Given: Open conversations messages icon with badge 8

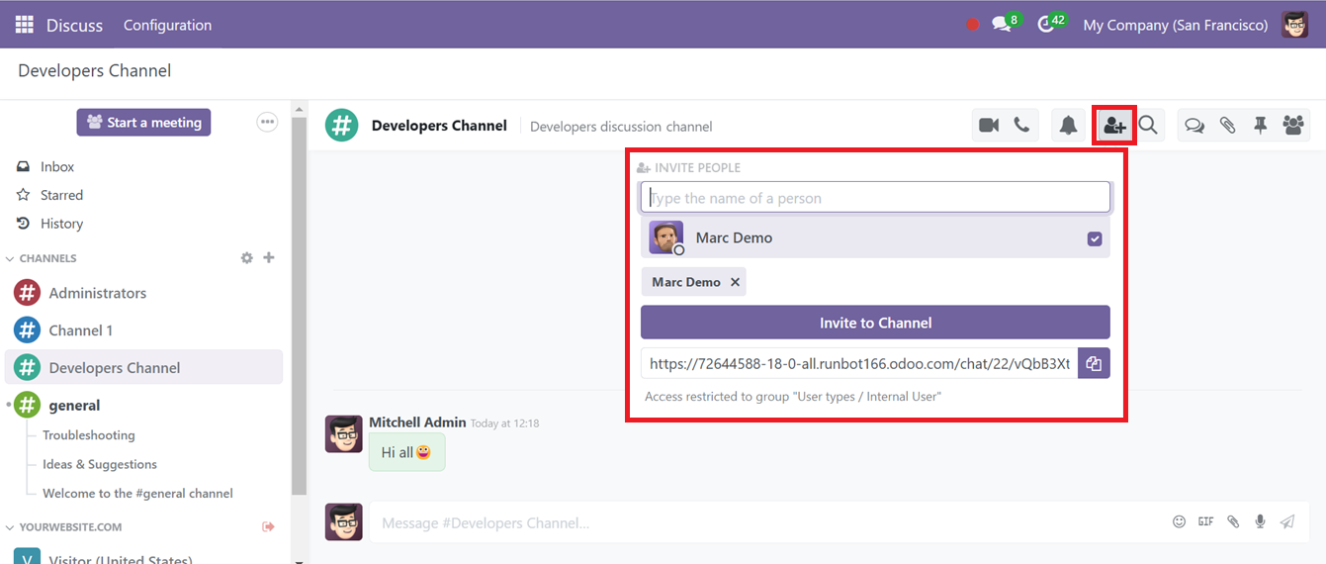Looking at the screenshot, I should [1003, 25].
